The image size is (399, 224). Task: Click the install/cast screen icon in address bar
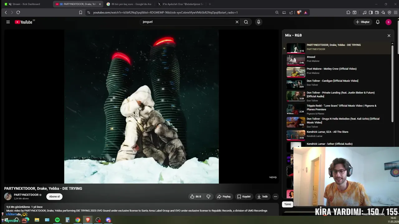click(x=284, y=12)
